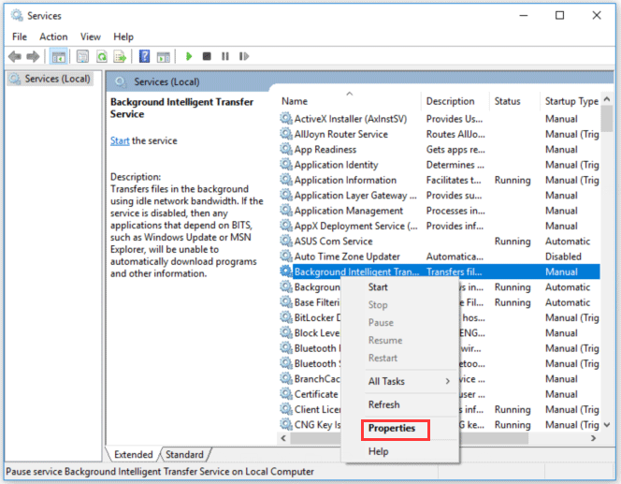Open the Action menu
The image size is (621, 484).
pos(53,37)
